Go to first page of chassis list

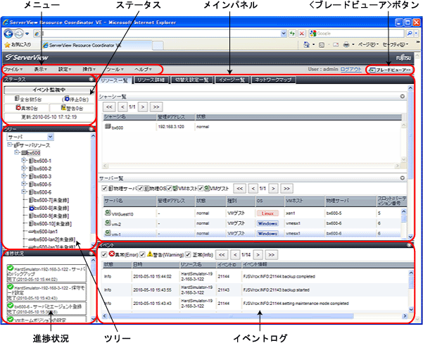(x=109, y=106)
